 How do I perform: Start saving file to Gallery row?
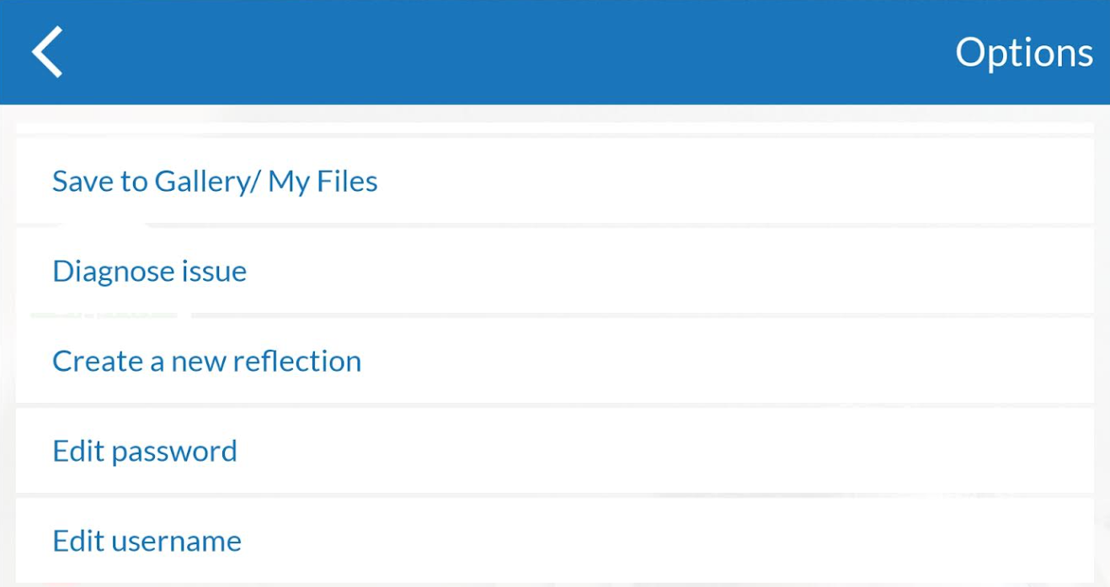pos(554,182)
